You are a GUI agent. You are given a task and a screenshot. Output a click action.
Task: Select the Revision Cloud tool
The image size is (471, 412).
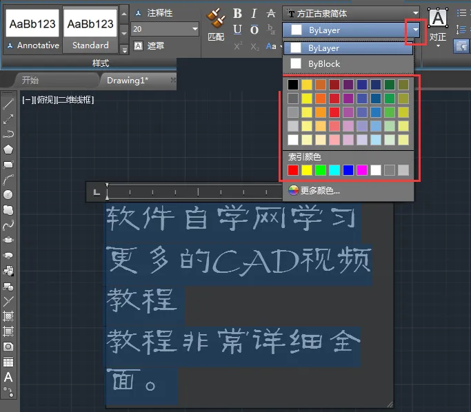click(x=8, y=209)
